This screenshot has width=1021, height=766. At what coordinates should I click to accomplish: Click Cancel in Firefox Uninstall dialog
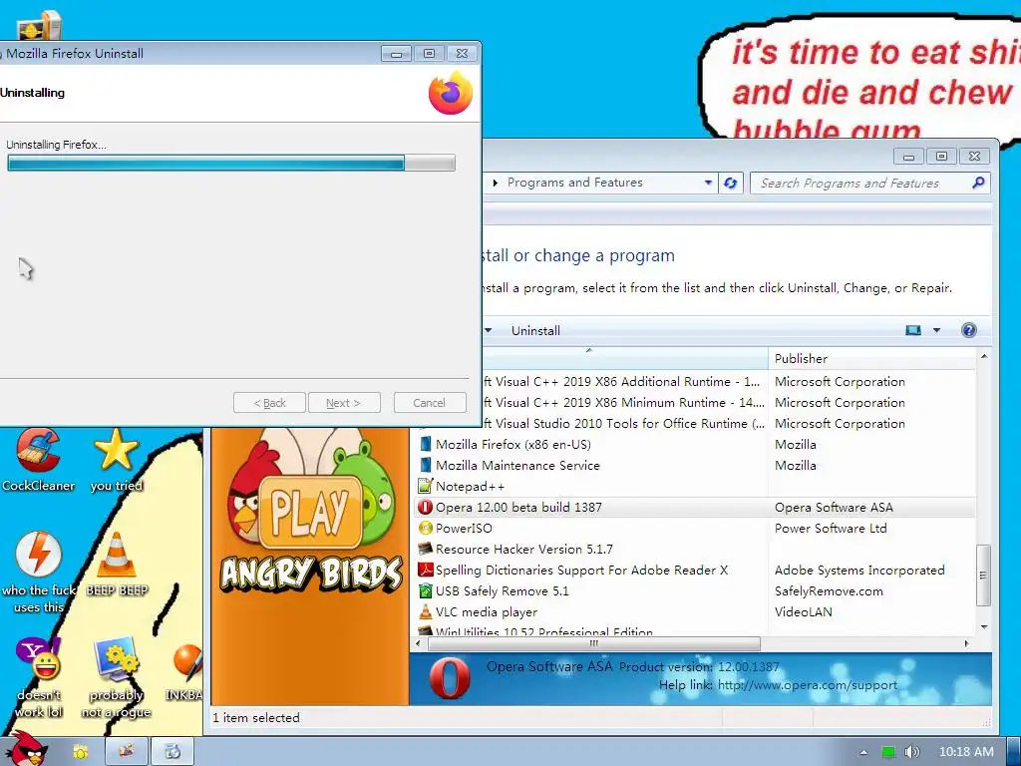[x=430, y=403]
